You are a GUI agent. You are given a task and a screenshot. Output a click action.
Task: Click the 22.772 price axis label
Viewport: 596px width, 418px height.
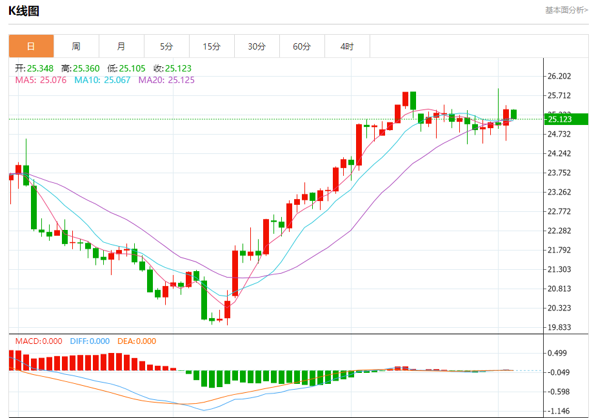(559, 211)
